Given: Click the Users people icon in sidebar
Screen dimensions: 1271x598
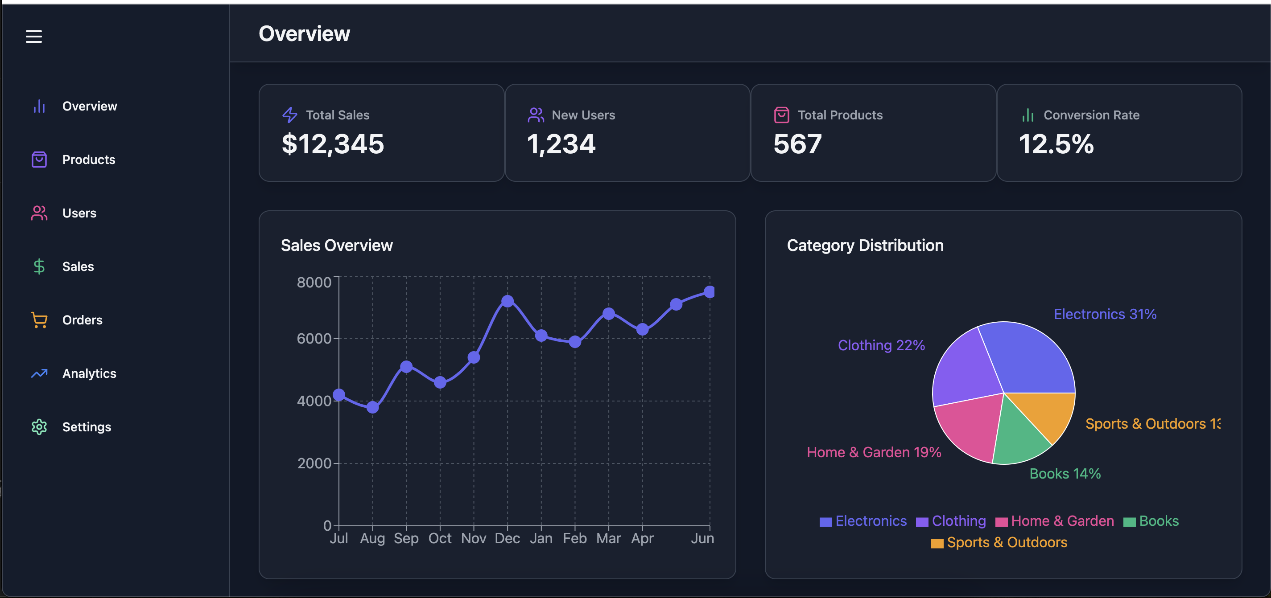Looking at the screenshot, I should [39, 213].
